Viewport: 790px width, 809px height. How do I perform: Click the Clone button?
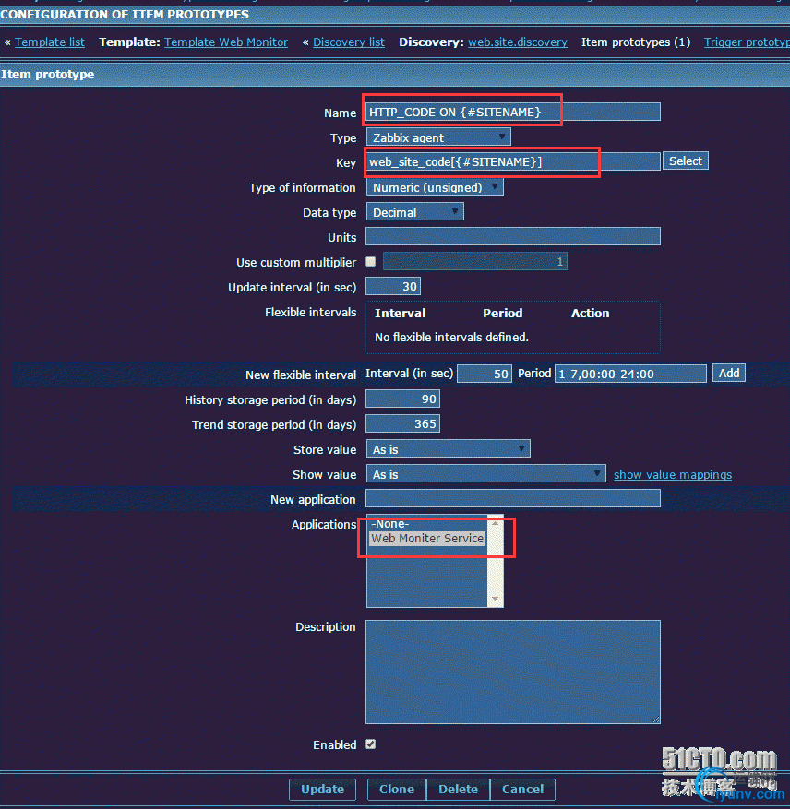tap(397, 790)
